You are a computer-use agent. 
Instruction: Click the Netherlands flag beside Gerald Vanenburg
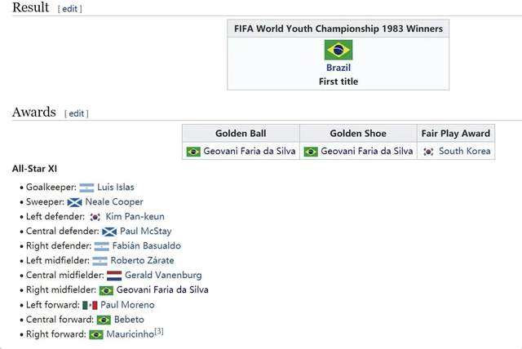(114, 276)
